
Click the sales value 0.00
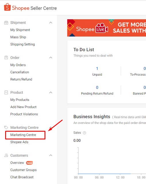tap(77, 141)
